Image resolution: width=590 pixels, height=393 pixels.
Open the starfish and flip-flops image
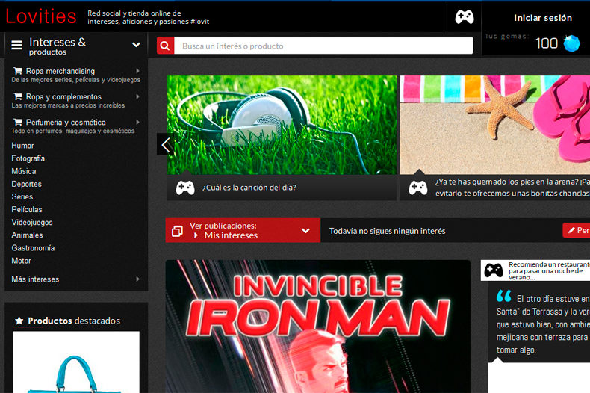click(x=495, y=125)
